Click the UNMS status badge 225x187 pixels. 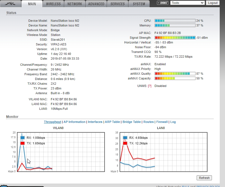[163, 3]
